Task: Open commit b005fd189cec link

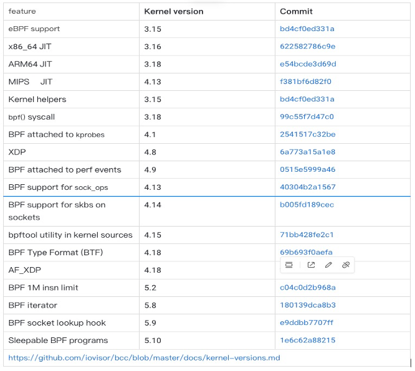Action: [x=307, y=205]
